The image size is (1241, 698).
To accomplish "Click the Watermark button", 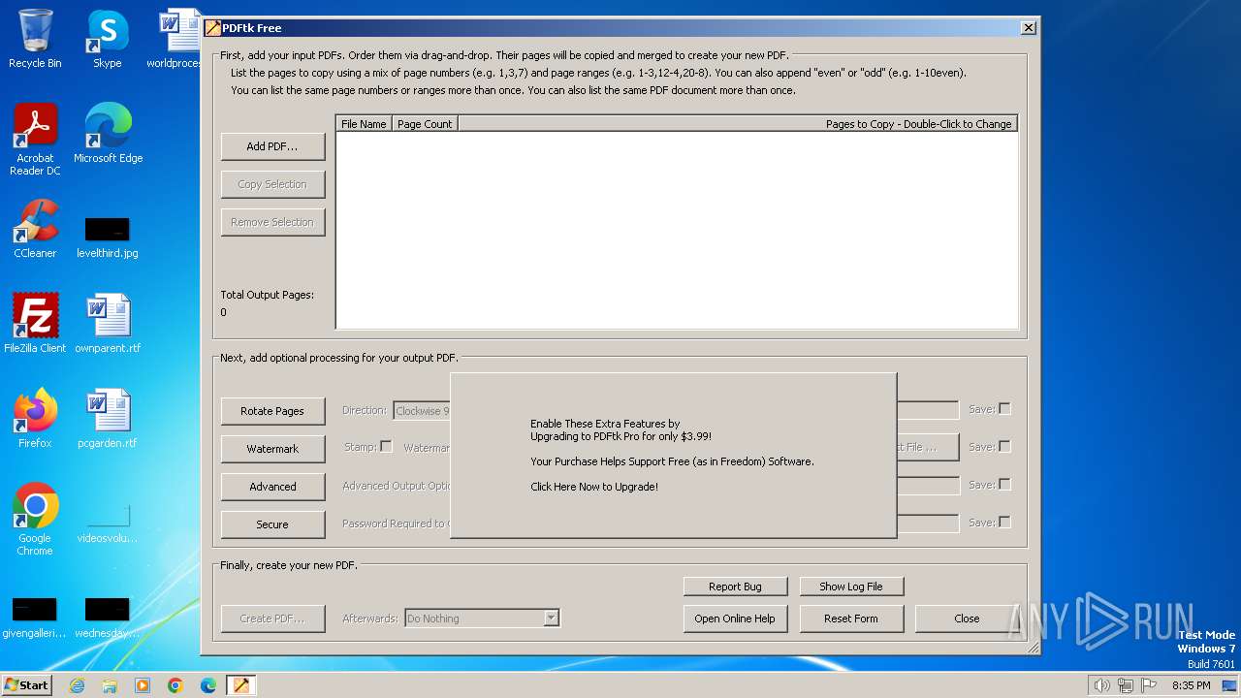I will point(272,449).
